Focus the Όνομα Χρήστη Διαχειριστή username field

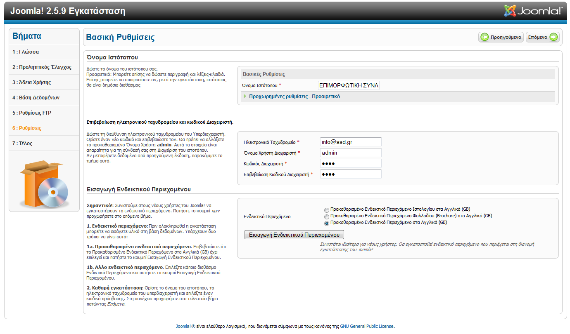[x=351, y=153]
